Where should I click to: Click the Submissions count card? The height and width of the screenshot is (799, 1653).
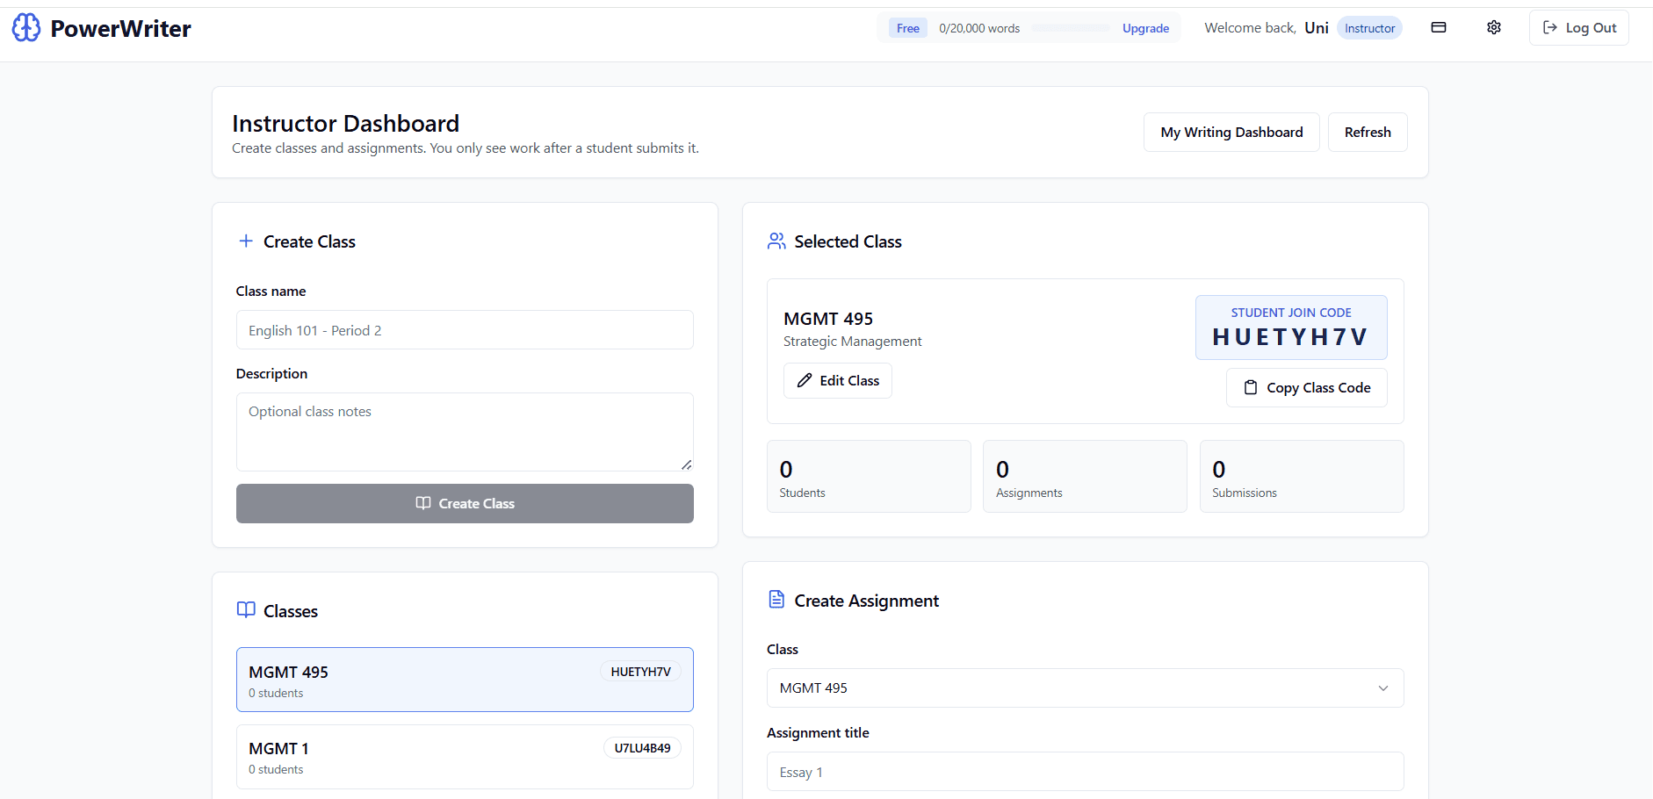point(1302,477)
